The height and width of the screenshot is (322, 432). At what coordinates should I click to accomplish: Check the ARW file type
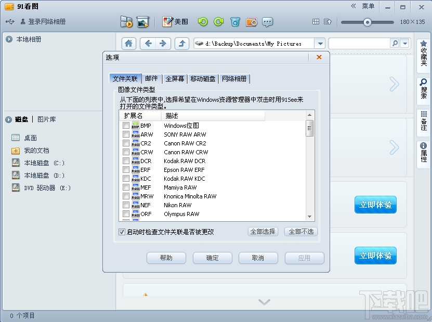pos(126,135)
